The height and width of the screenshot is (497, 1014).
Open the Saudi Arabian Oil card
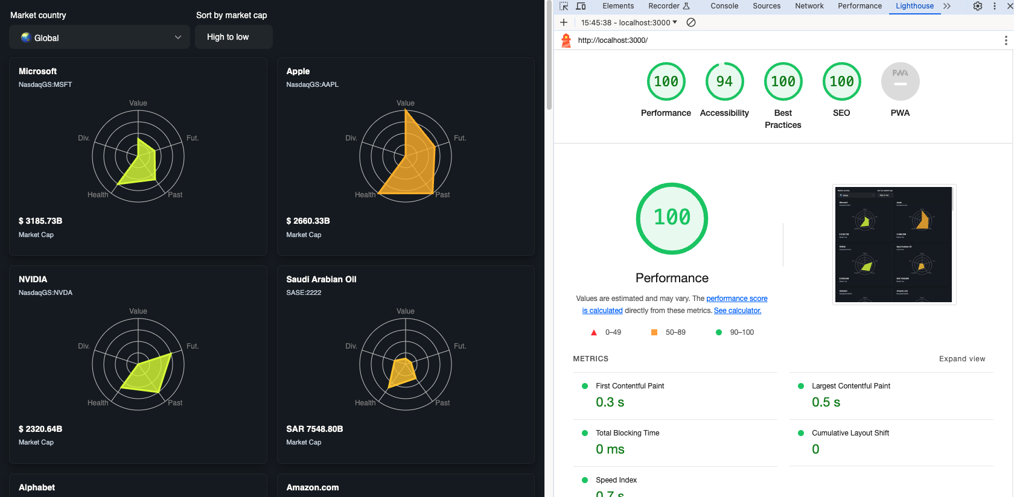[406, 364]
